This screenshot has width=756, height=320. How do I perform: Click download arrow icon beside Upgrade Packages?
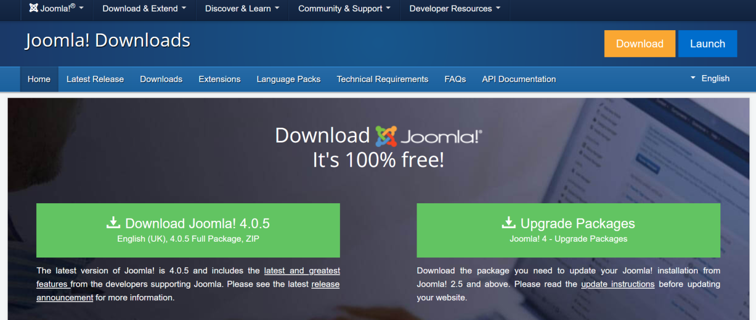509,222
